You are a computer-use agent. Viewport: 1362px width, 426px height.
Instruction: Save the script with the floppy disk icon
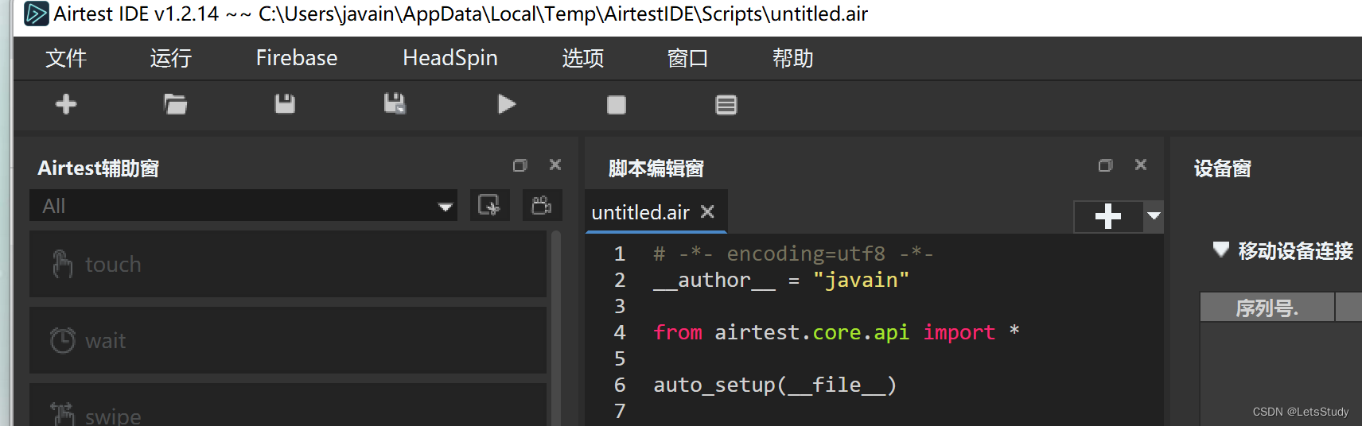click(x=285, y=104)
